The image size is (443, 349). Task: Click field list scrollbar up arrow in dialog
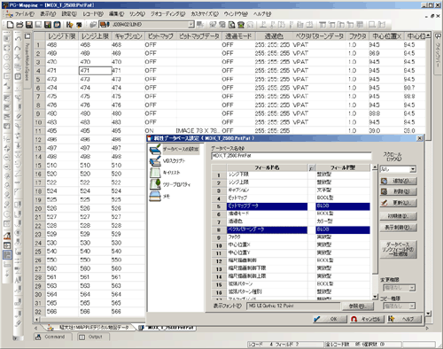coord(375,167)
